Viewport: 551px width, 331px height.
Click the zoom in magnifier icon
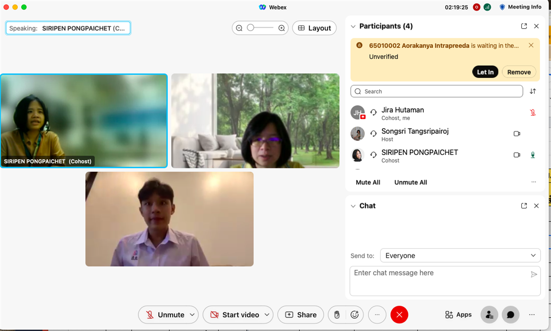[x=282, y=28]
